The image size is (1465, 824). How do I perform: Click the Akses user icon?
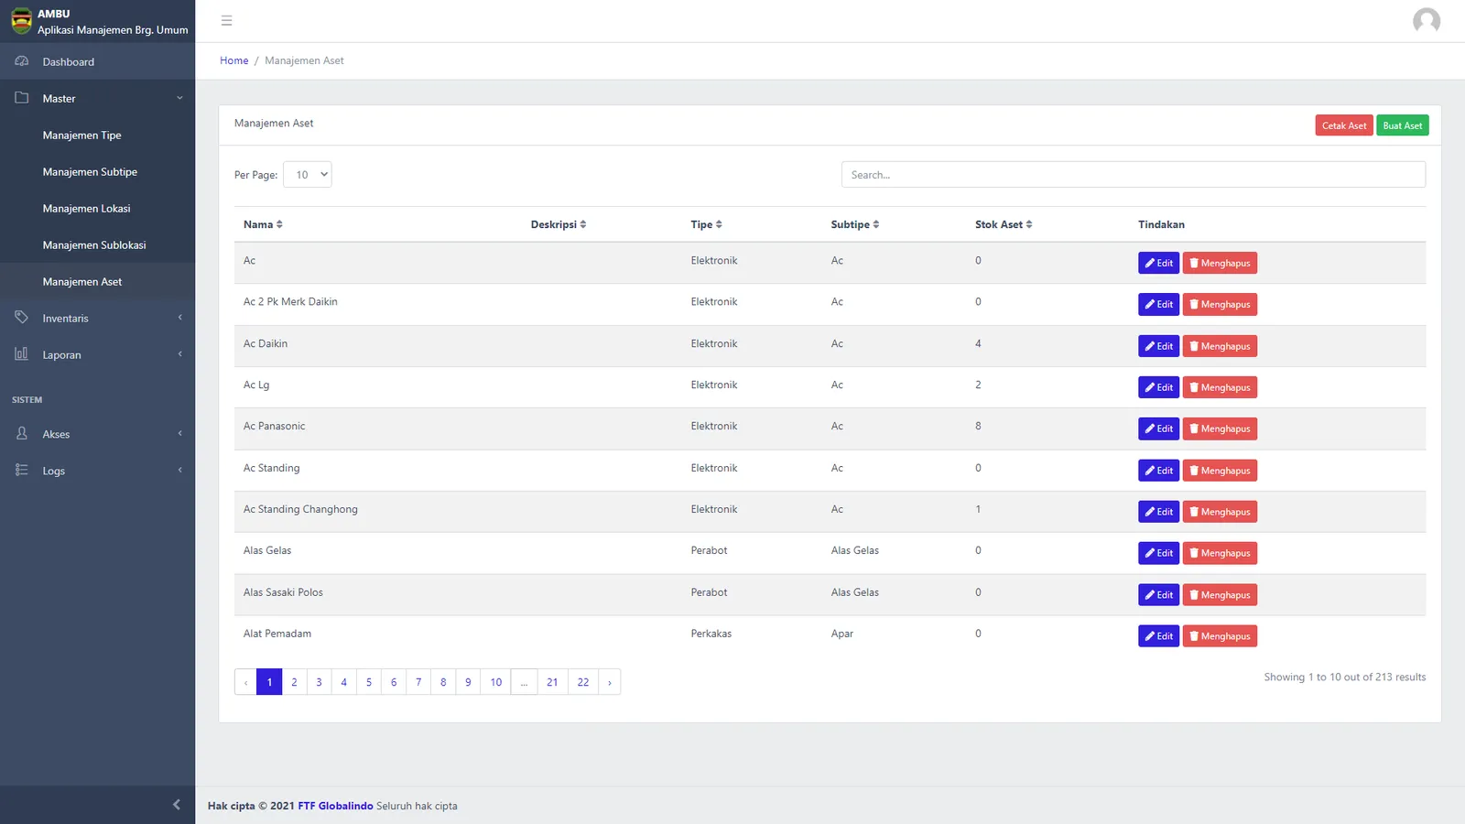22,434
